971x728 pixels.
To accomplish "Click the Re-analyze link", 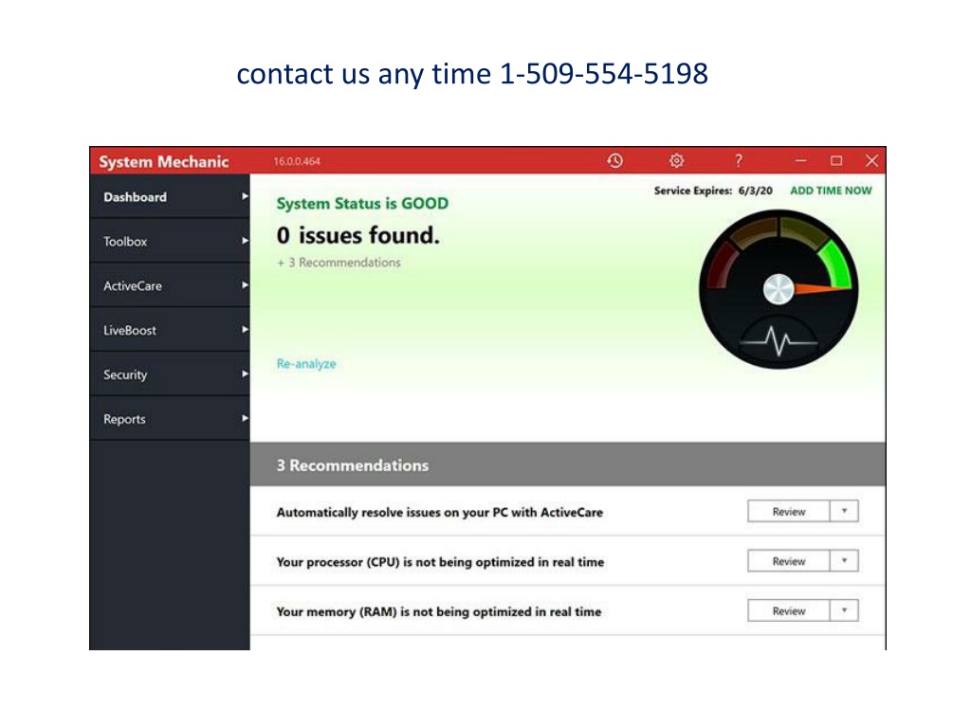I will pos(306,364).
